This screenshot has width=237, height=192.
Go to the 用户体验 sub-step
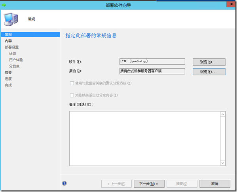tap(16, 60)
